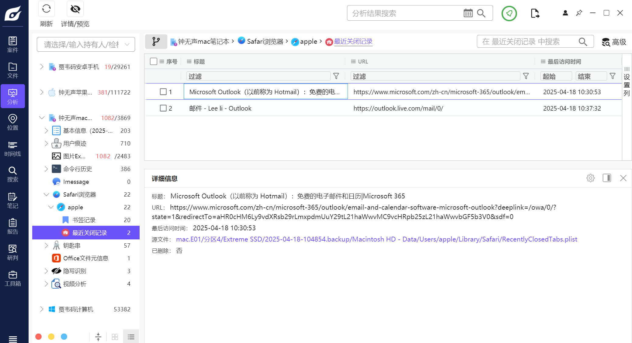Toggle the detail panel layout icon
Image resolution: width=632 pixels, height=343 pixels.
tap(607, 178)
